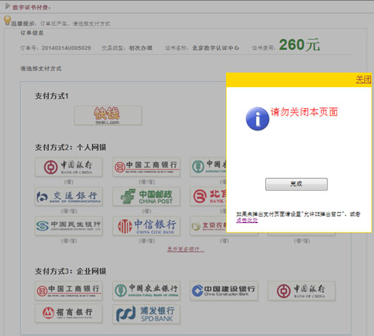Choose 中国银行 in enterprise banking section
Image resolution: width=374 pixels, height=336 pixels.
tap(302, 291)
